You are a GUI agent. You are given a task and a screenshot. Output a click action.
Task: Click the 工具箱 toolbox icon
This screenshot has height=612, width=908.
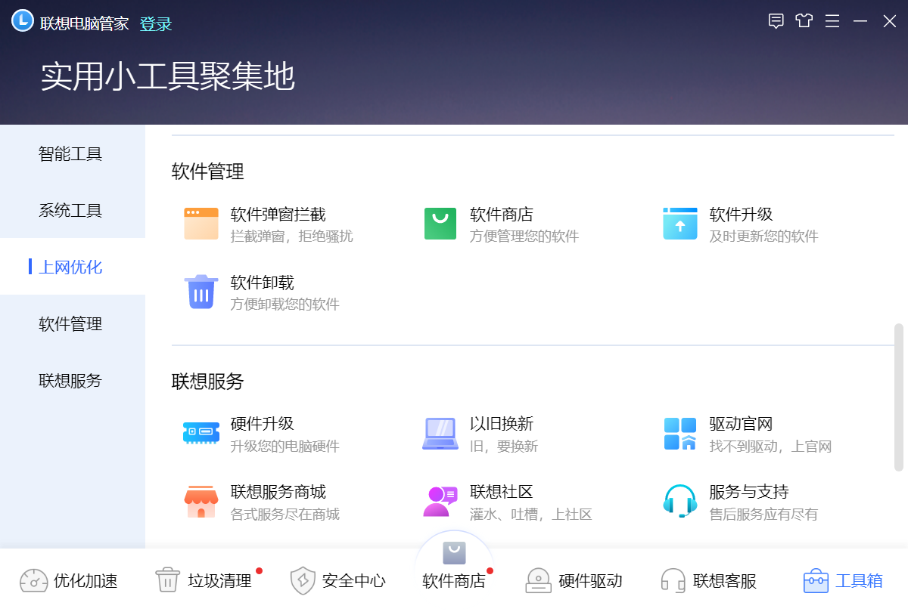pyautogui.click(x=816, y=580)
